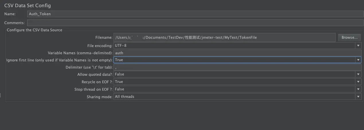Click the Sharing mode label
Screen dimensions: 364x130
pos(100,97)
